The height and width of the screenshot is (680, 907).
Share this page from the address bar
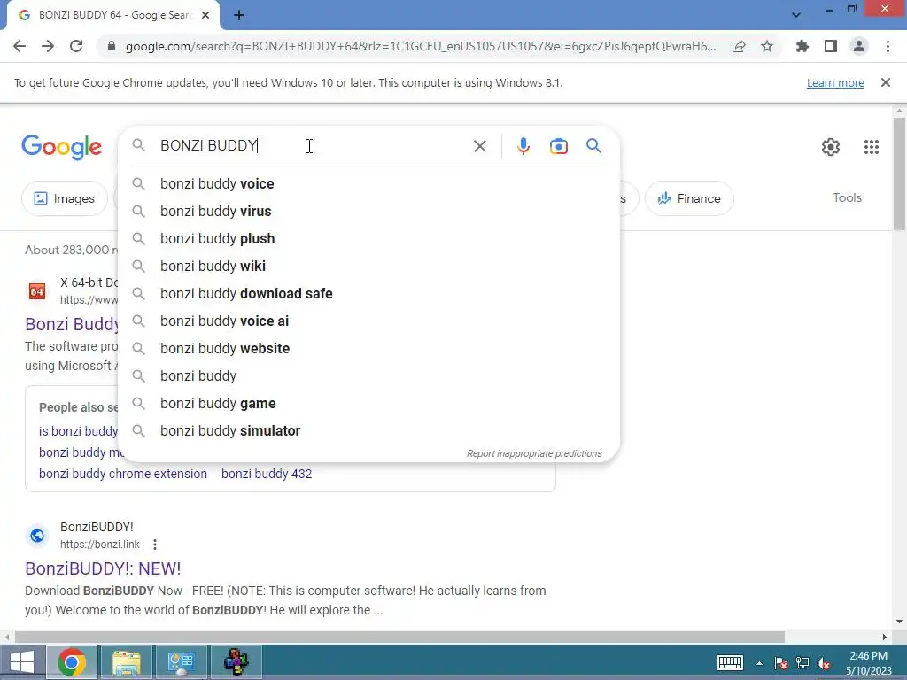tap(739, 46)
